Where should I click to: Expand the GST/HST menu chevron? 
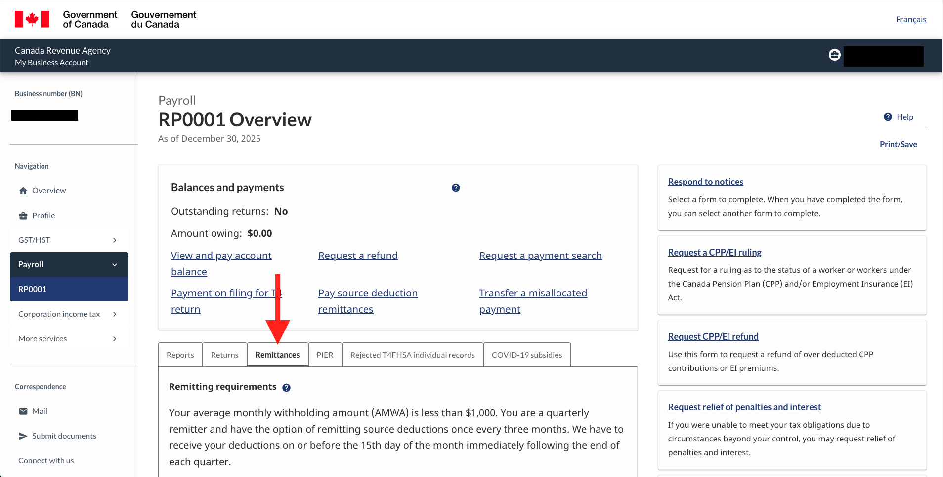point(115,240)
